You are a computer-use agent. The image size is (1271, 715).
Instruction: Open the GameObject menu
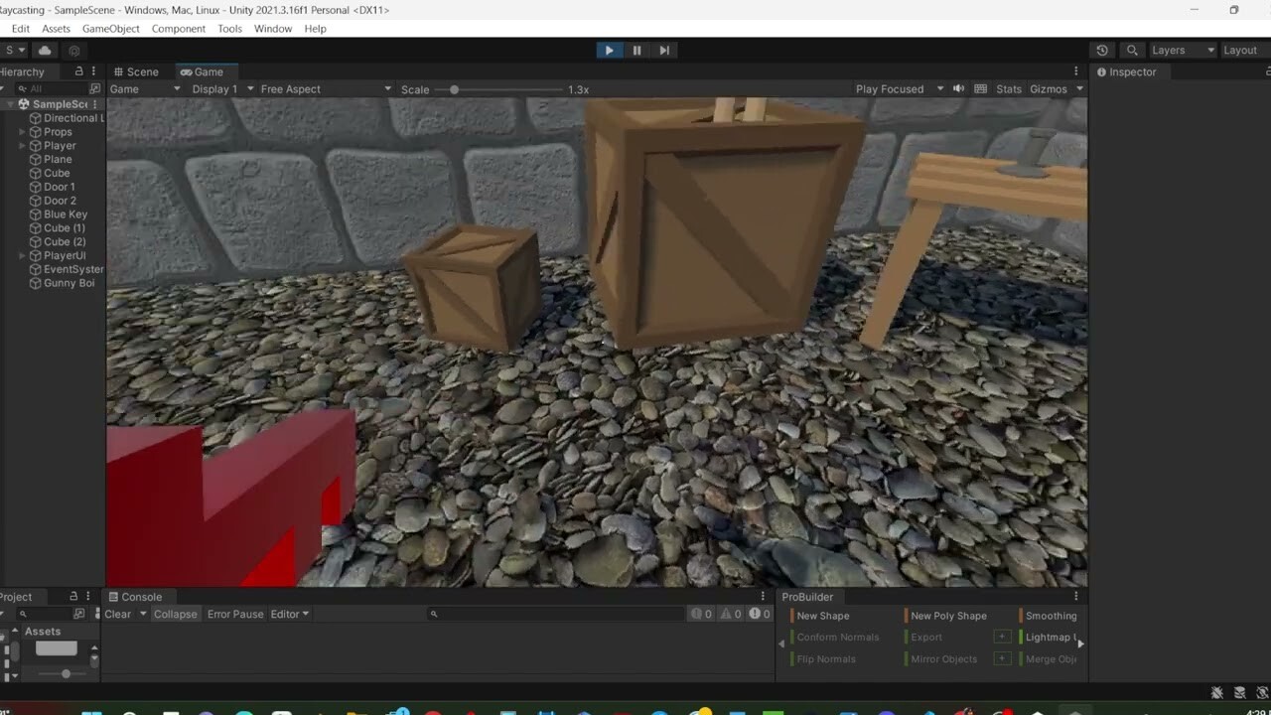pos(110,28)
